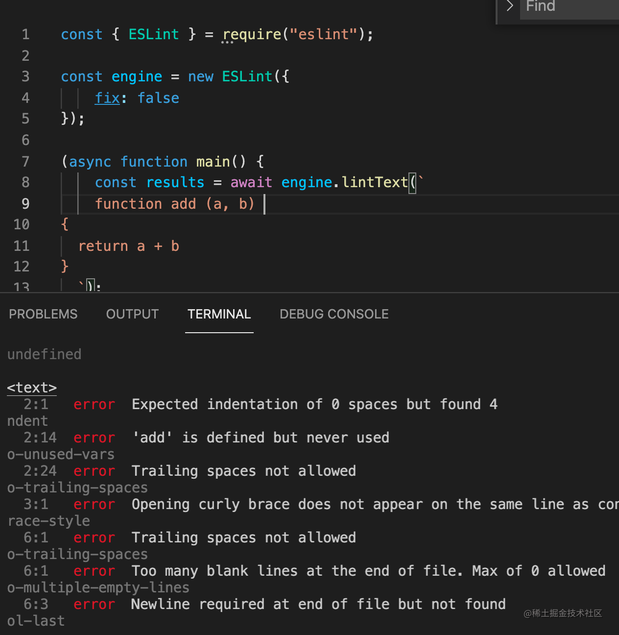This screenshot has height=635, width=619.
Task: Click the o-unused-vars rule name in terminal
Action: (61, 454)
